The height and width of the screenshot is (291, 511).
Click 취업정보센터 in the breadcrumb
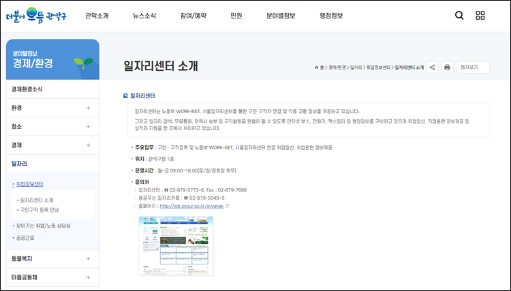(x=378, y=67)
